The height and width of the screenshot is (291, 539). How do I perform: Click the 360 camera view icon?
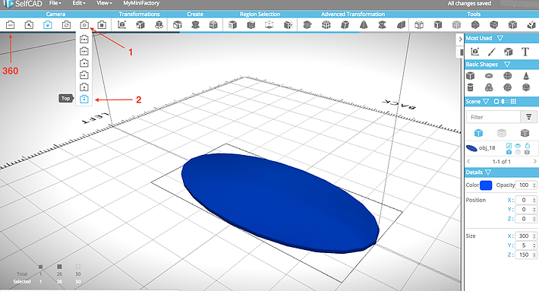[11, 25]
